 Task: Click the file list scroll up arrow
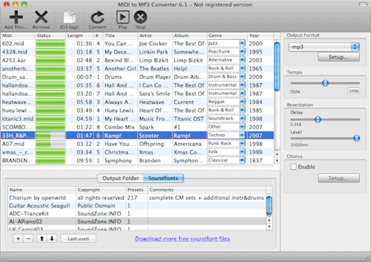coord(277,154)
